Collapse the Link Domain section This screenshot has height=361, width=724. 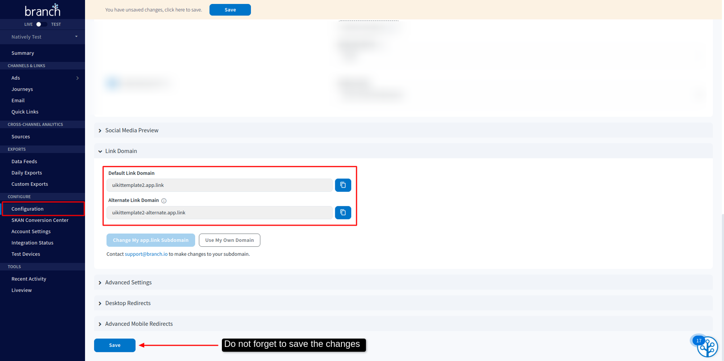click(121, 151)
